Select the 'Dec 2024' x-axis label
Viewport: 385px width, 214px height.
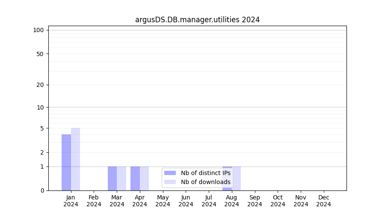(x=323, y=201)
